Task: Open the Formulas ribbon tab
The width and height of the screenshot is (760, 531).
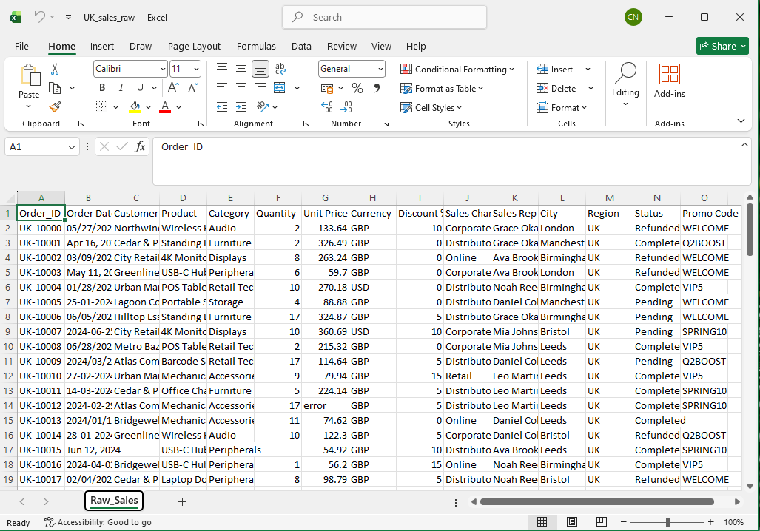Action: [x=256, y=46]
